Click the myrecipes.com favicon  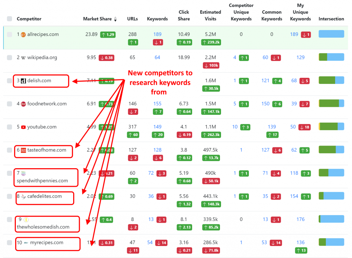click(x=26, y=243)
